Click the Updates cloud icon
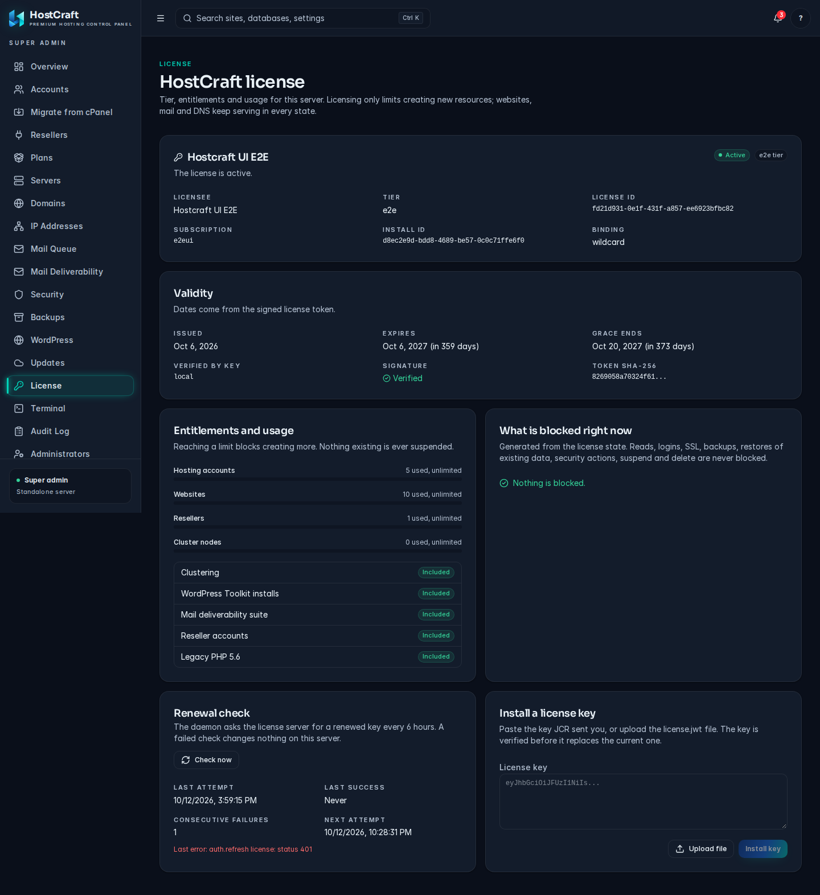This screenshot has height=895, width=820. (x=19, y=363)
